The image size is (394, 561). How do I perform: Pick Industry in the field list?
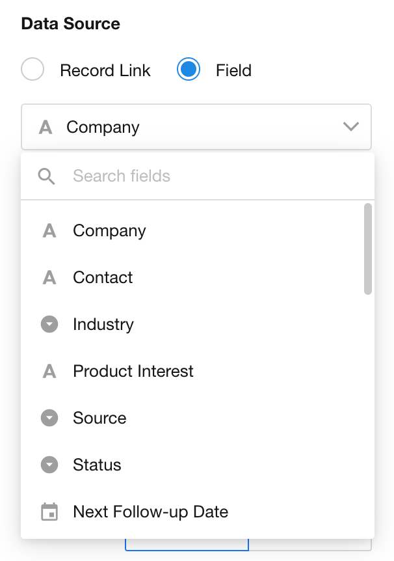(103, 325)
